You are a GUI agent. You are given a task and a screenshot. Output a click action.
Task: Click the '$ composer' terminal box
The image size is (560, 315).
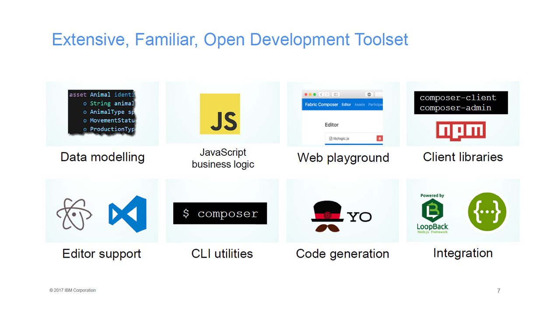click(220, 213)
